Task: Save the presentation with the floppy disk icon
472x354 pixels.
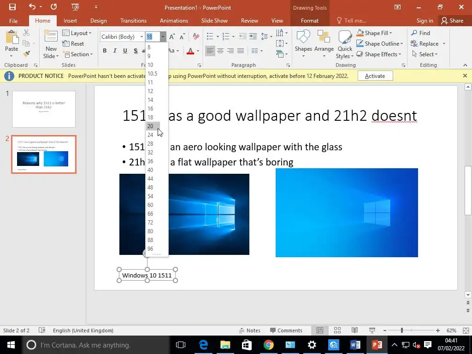Action: [x=12, y=7]
